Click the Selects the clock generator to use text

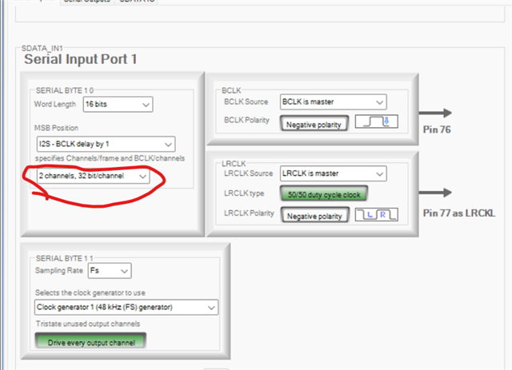(90, 292)
